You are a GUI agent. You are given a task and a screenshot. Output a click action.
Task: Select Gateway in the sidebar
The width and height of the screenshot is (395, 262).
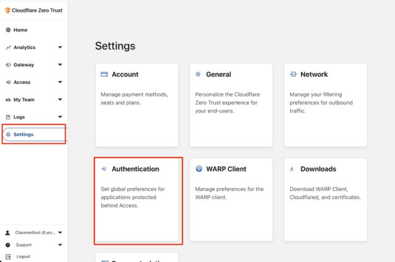tap(23, 65)
